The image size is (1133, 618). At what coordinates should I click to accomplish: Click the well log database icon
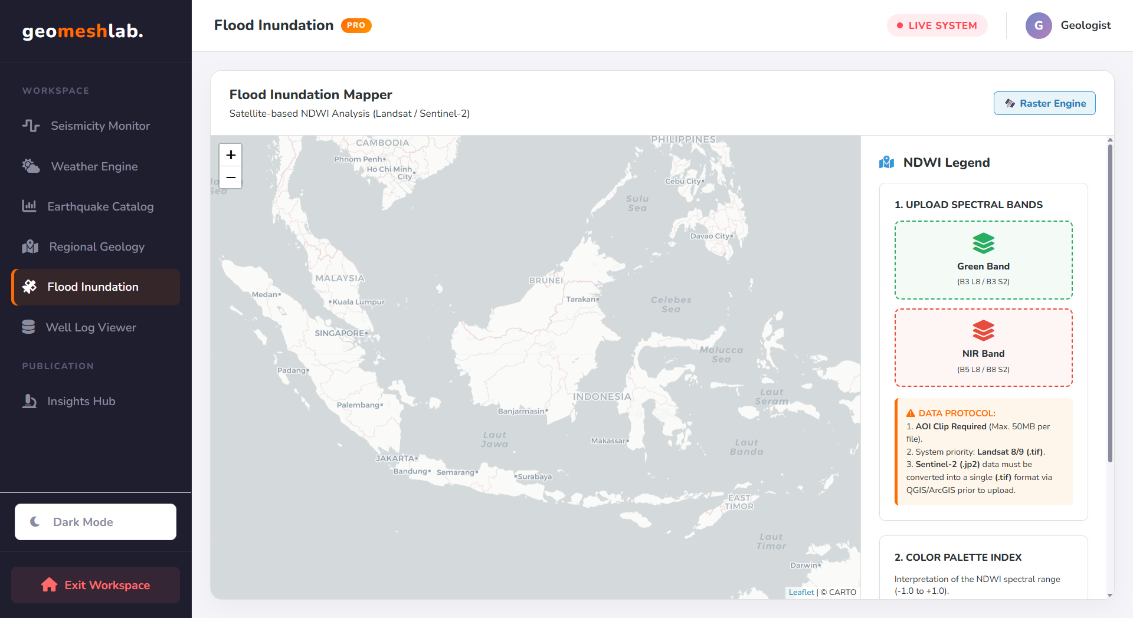tap(28, 327)
